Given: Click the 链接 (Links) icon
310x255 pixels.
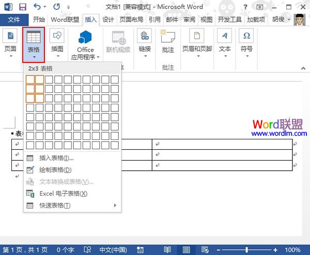Looking at the screenshot, I should (145, 41).
